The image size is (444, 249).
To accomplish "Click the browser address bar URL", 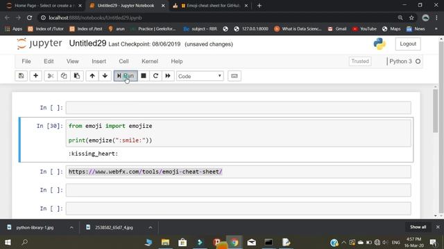I will (x=95, y=18).
